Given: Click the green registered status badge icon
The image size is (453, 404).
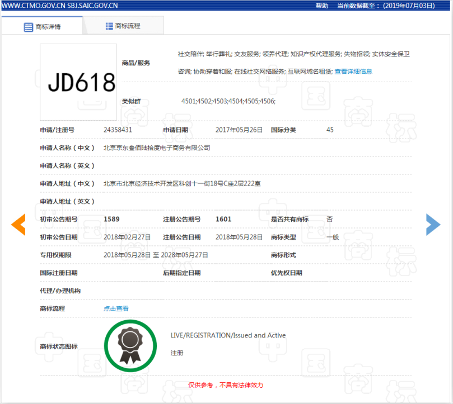Looking at the screenshot, I should [130, 346].
